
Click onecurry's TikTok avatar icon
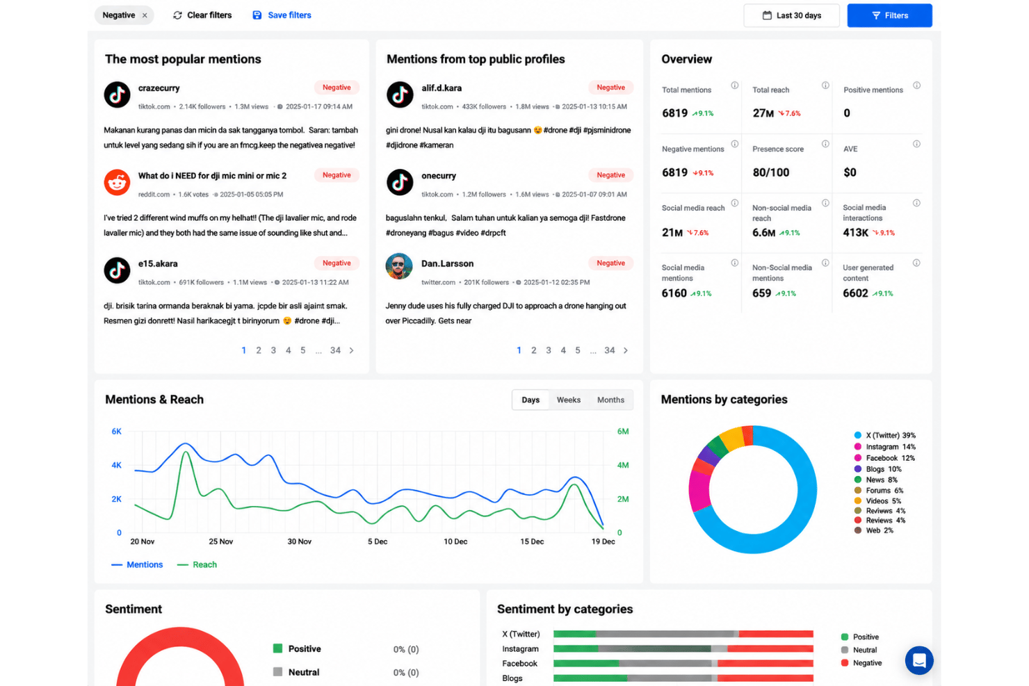(400, 182)
